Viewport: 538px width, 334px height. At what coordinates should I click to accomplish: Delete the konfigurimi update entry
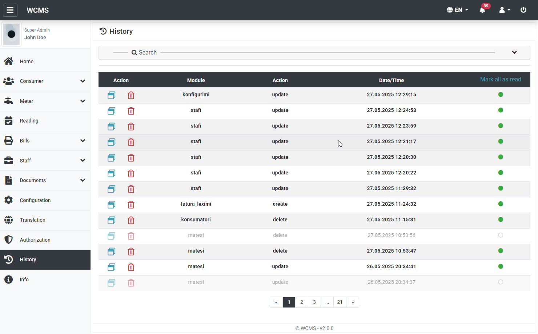tap(131, 95)
